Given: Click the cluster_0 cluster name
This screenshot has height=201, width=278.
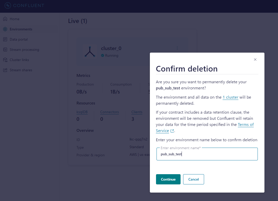Looking at the screenshot, I should point(111,48).
